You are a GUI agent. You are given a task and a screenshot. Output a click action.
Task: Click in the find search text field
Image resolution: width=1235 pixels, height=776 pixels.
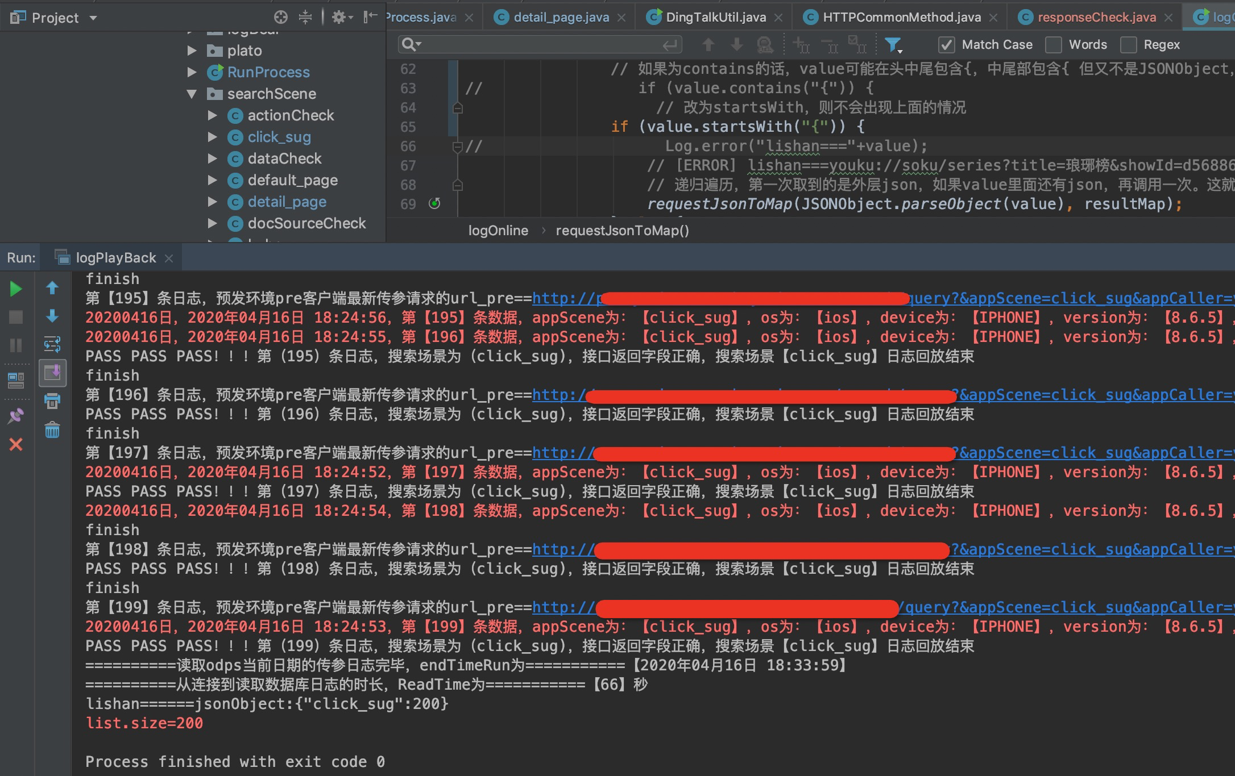click(540, 45)
